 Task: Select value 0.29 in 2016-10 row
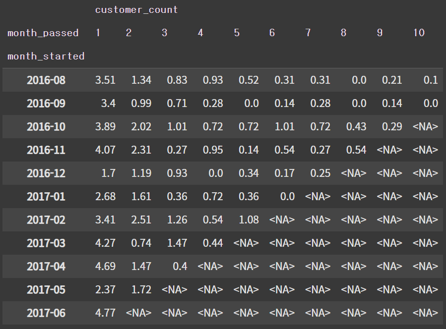tap(392, 127)
